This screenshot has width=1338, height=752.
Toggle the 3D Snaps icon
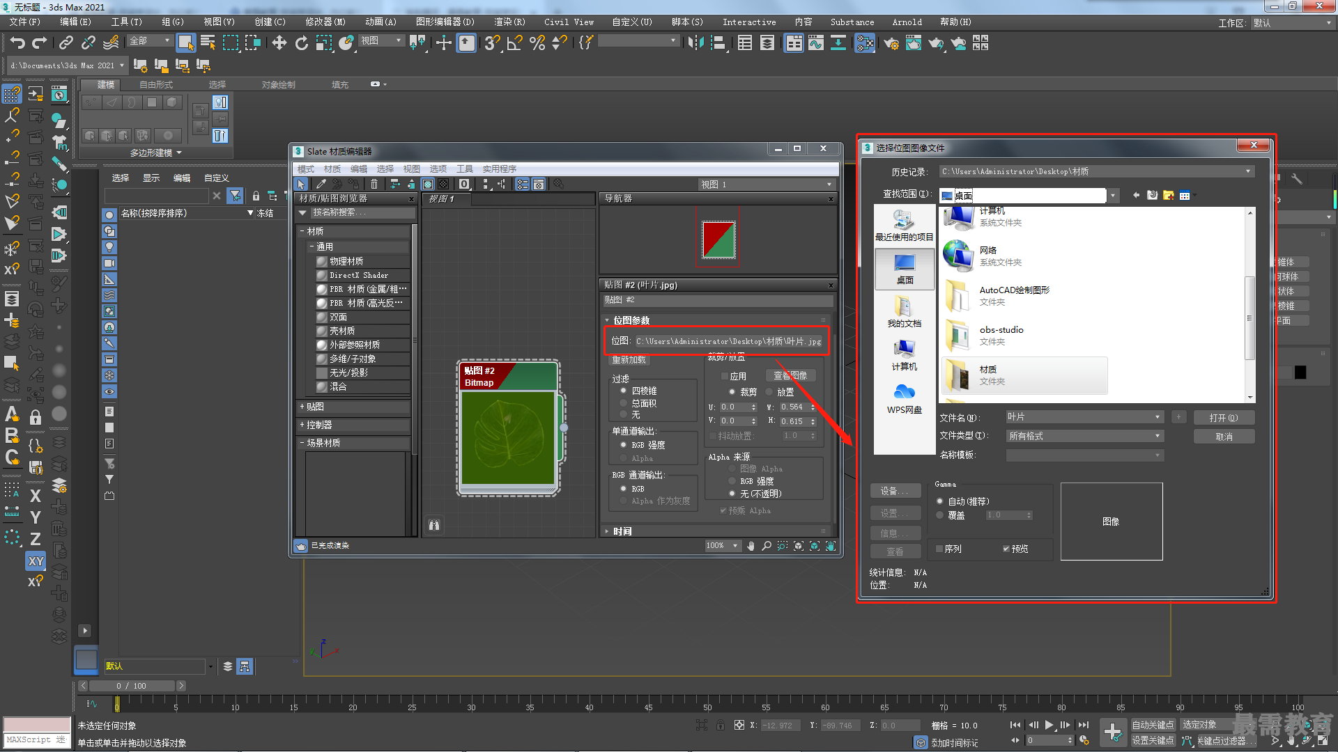pos(492,43)
